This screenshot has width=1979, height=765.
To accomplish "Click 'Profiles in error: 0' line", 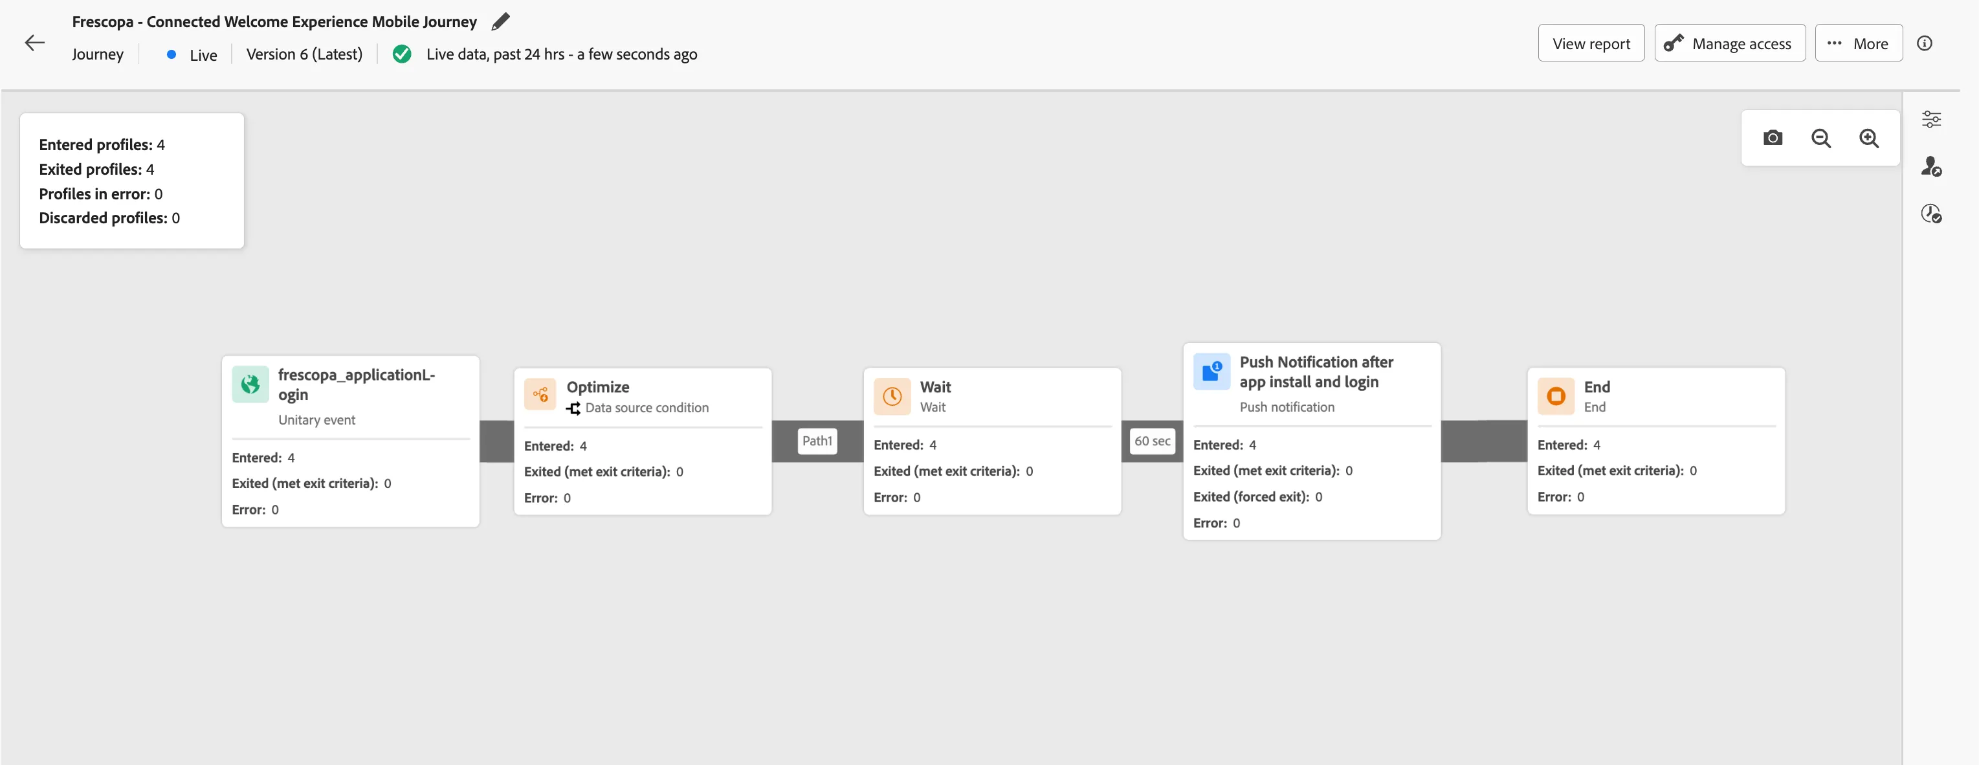I will (x=101, y=194).
